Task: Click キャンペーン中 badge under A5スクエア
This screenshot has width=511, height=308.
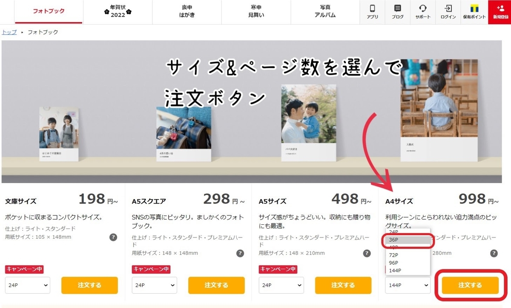Action: pos(151,269)
